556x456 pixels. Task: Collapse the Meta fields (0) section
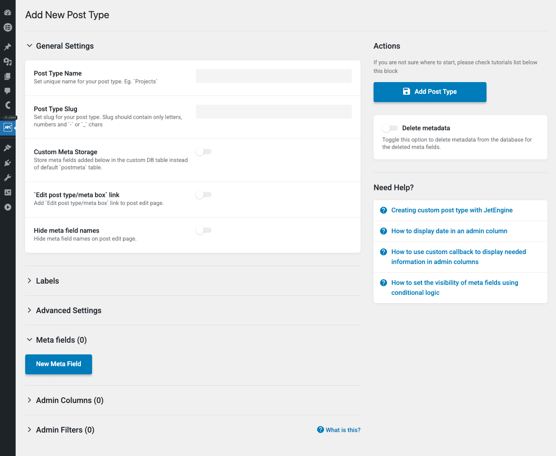(56, 340)
